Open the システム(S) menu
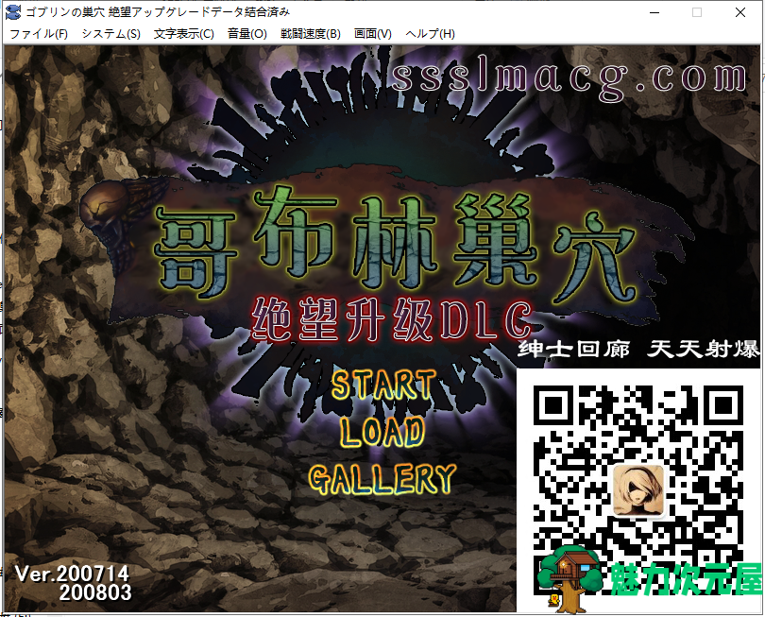This screenshot has width=765, height=617. [110, 34]
